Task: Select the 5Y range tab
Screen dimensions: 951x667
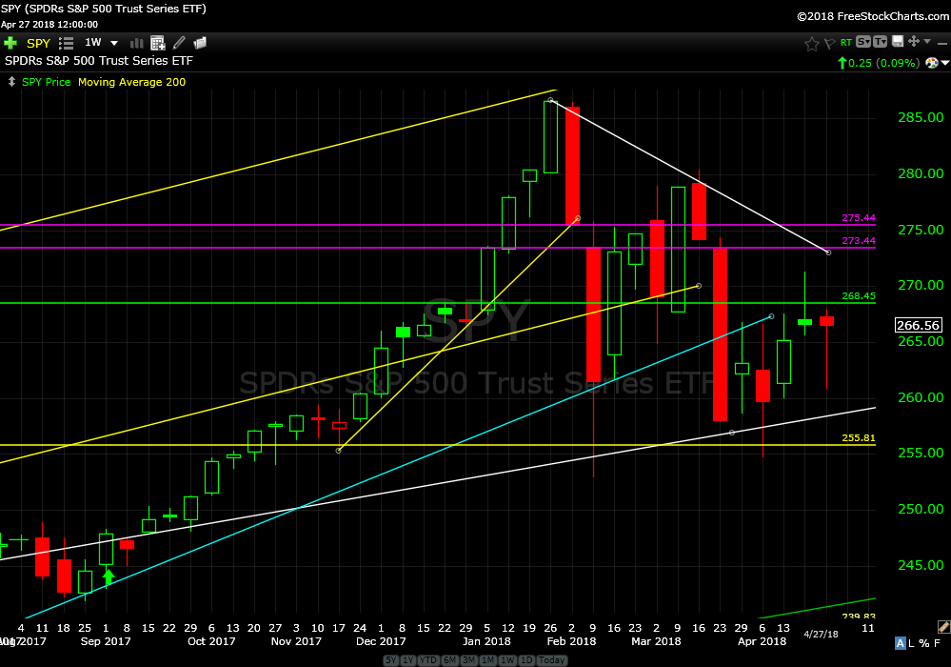Action: [391, 660]
